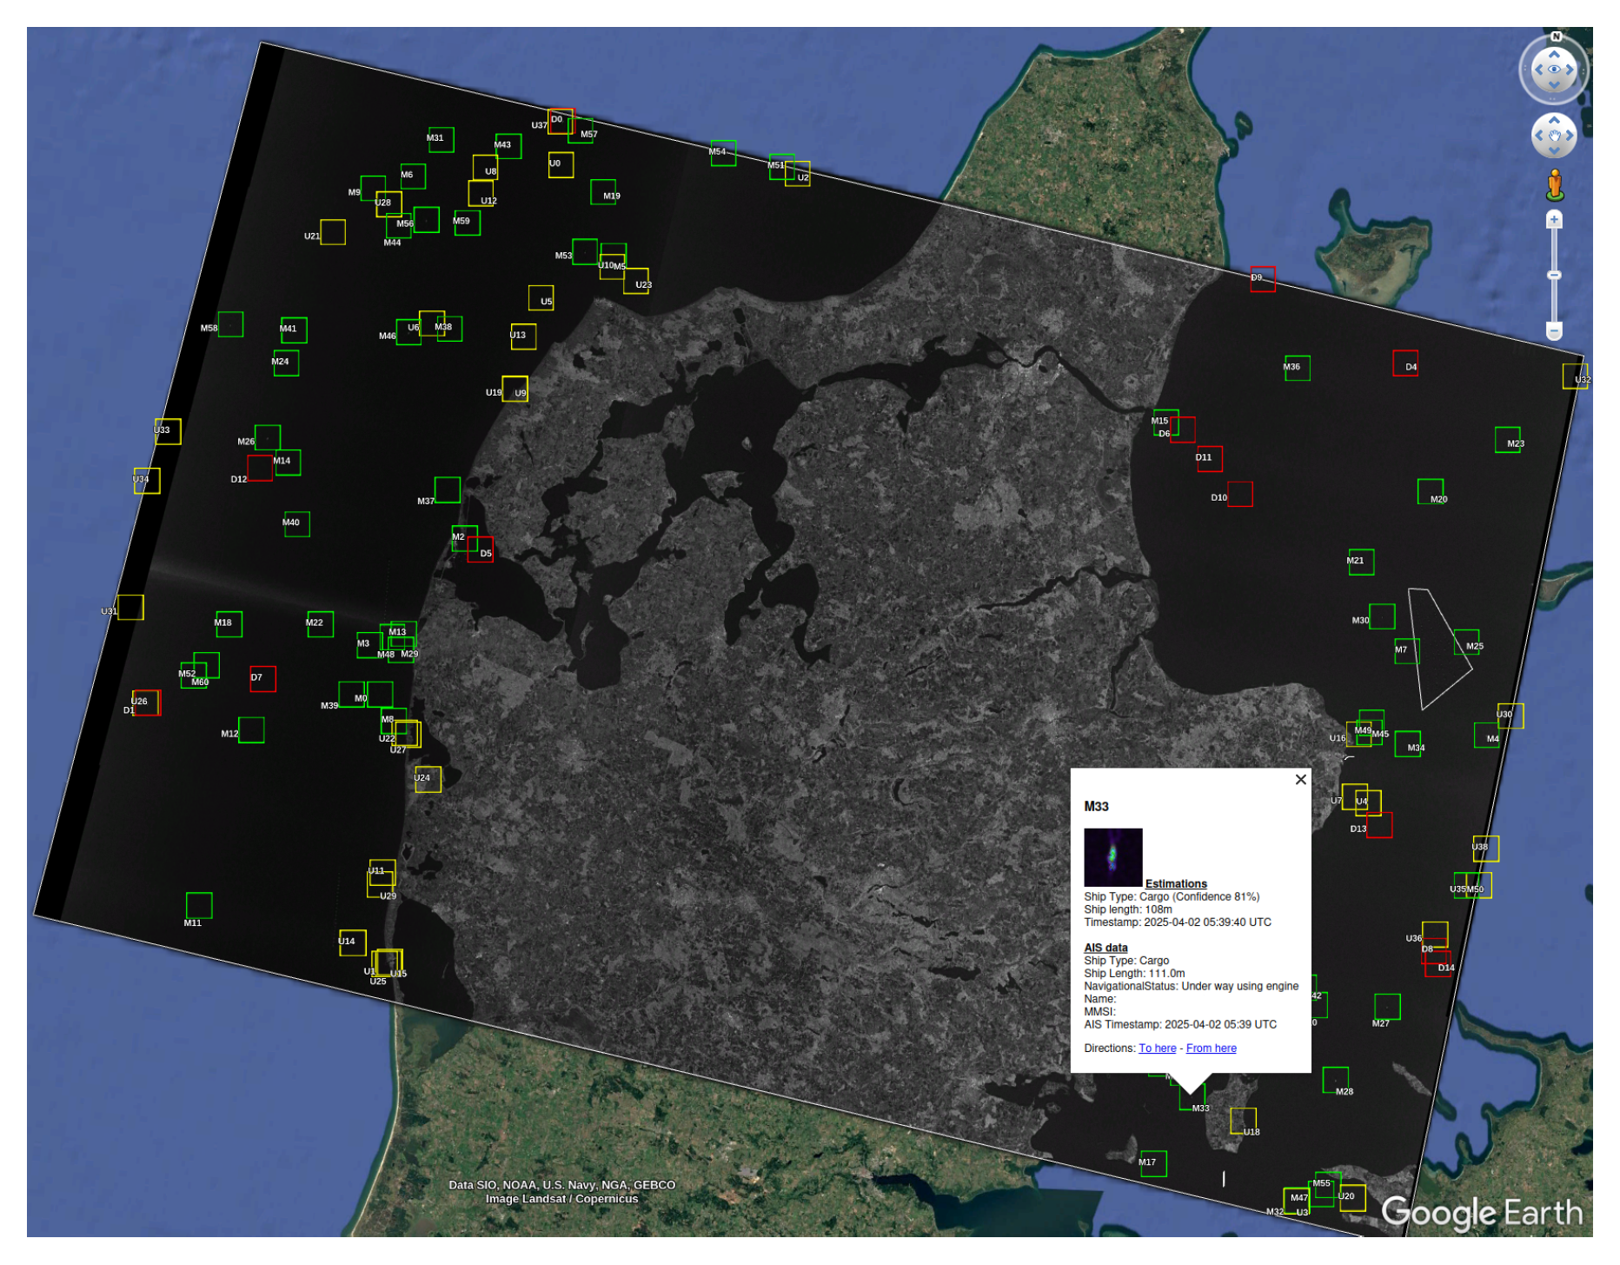Click the North compass indicator

point(1556,37)
